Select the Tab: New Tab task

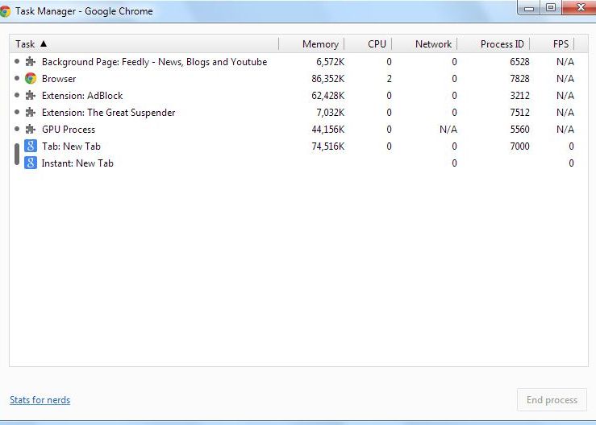click(298, 146)
